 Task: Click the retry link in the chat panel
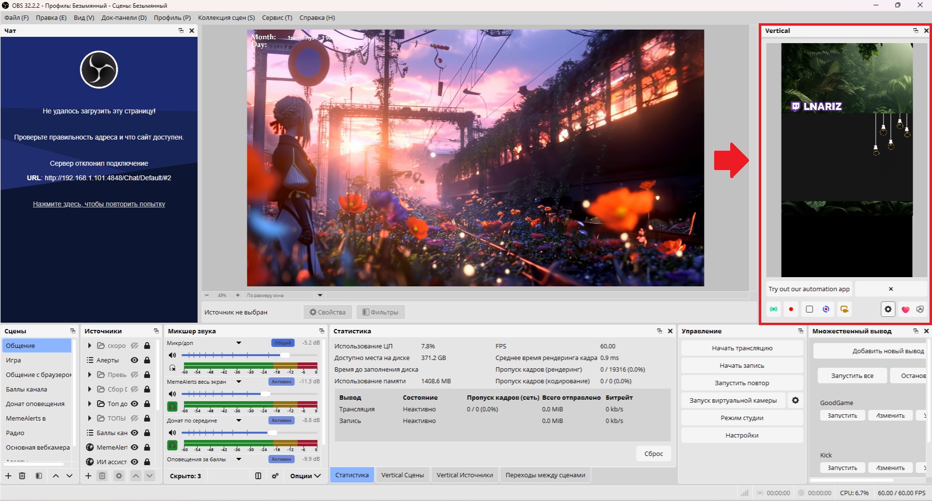coord(99,204)
